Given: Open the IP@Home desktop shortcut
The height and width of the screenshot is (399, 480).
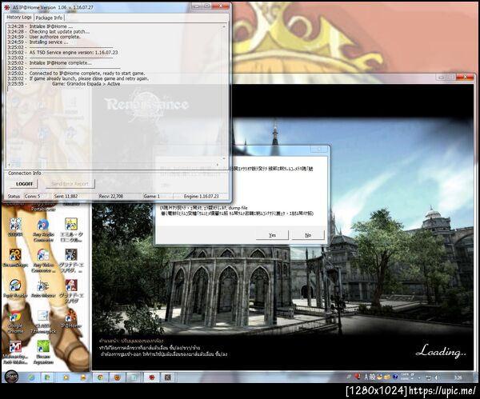Looking at the screenshot, I should [70, 319].
